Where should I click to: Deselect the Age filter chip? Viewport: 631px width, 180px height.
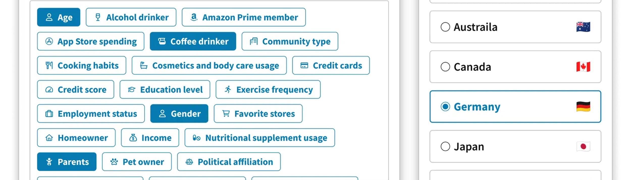click(x=59, y=17)
